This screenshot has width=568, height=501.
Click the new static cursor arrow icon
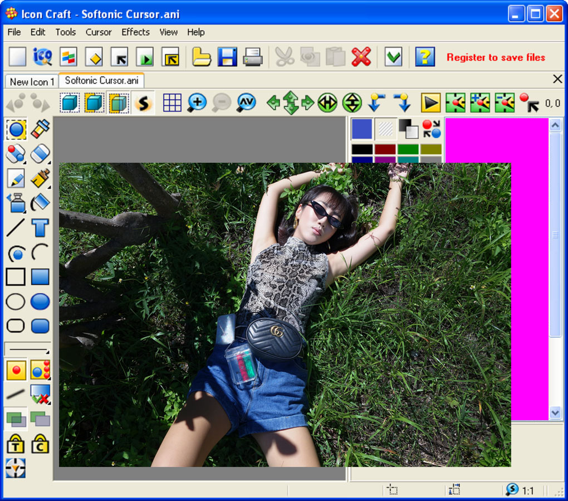coord(120,57)
